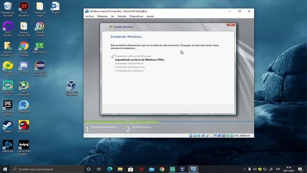Open File Explorer from the taskbar

[120, 169]
